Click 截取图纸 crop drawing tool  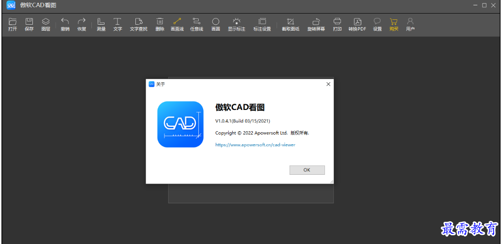click(291, 25)
